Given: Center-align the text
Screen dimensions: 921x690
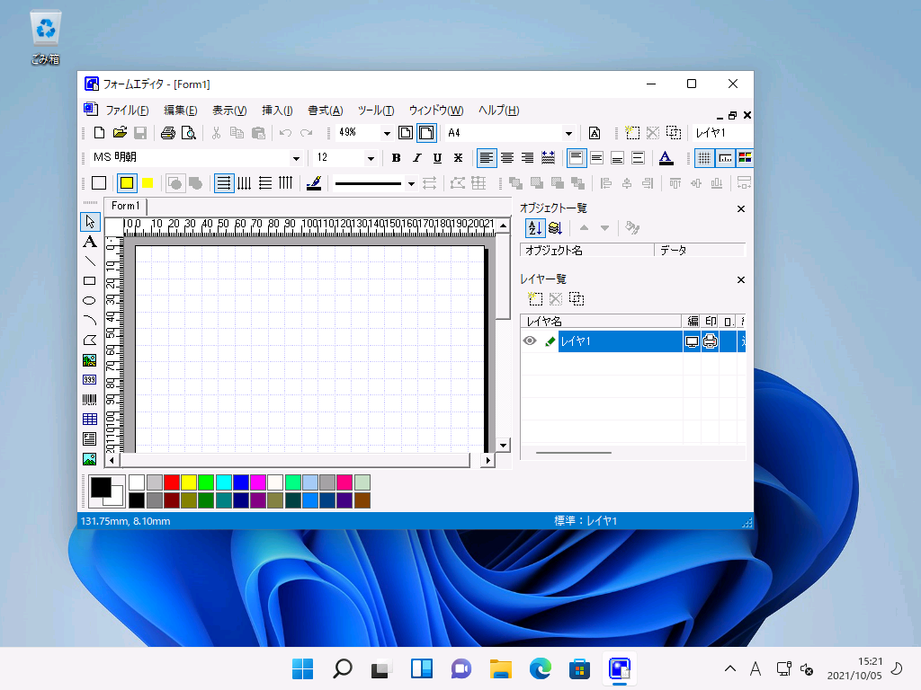Looking at the screenshot, I should click(507, 157).
